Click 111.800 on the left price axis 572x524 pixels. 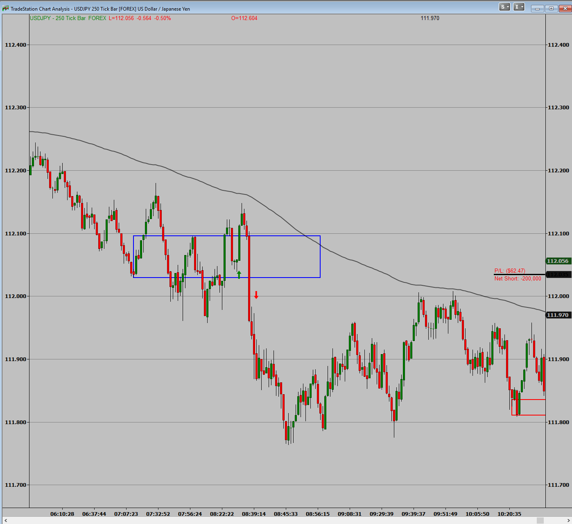pyautogui.click(x=16, y=422)
